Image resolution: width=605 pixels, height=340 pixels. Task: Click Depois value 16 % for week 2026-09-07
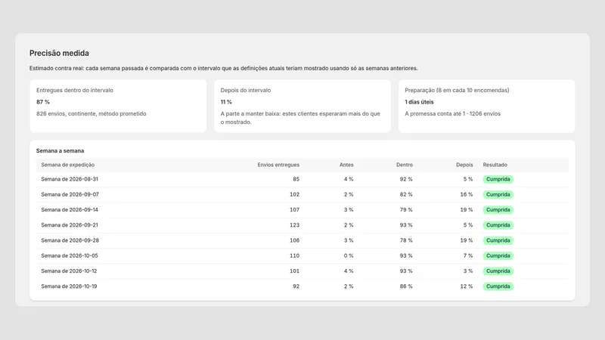coord(466,195)
